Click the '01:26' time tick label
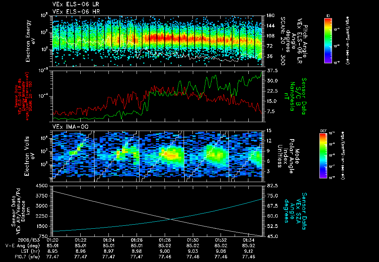379x262 pixels. point(137,241)
